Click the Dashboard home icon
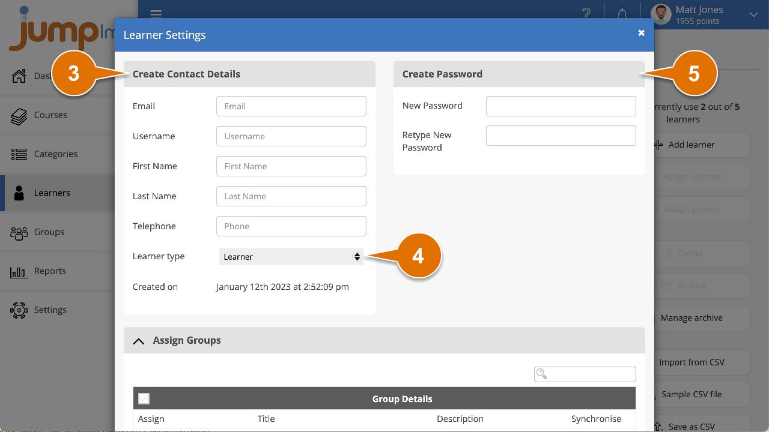Image resolution: width=769 pixels, height=432 pixels. (19, 76)
